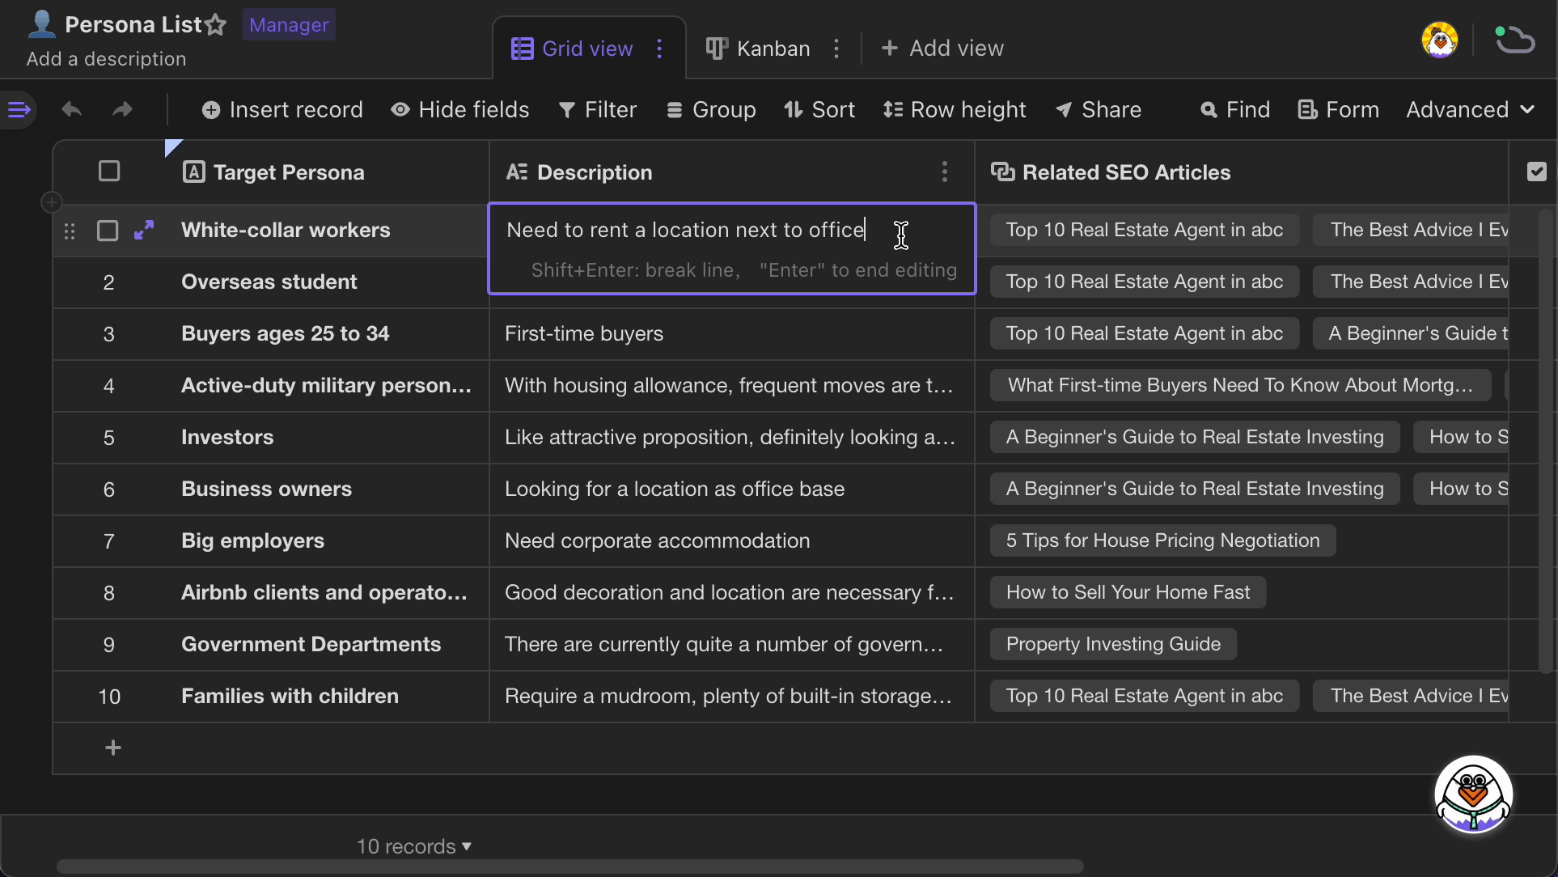Click the Grid view icon
The width and height of the screenshot is (1558, 877).
point(521,49)
